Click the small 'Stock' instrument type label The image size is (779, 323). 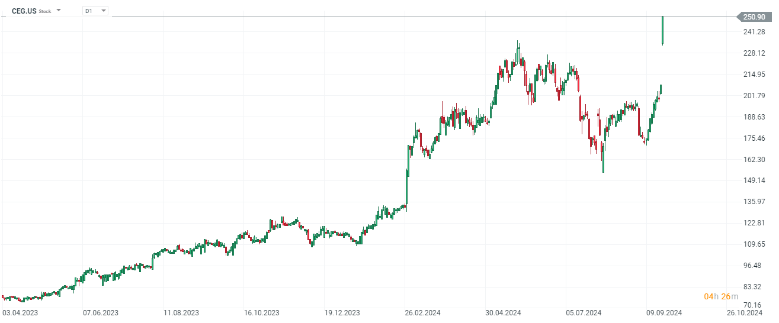(x=45, y=11)
